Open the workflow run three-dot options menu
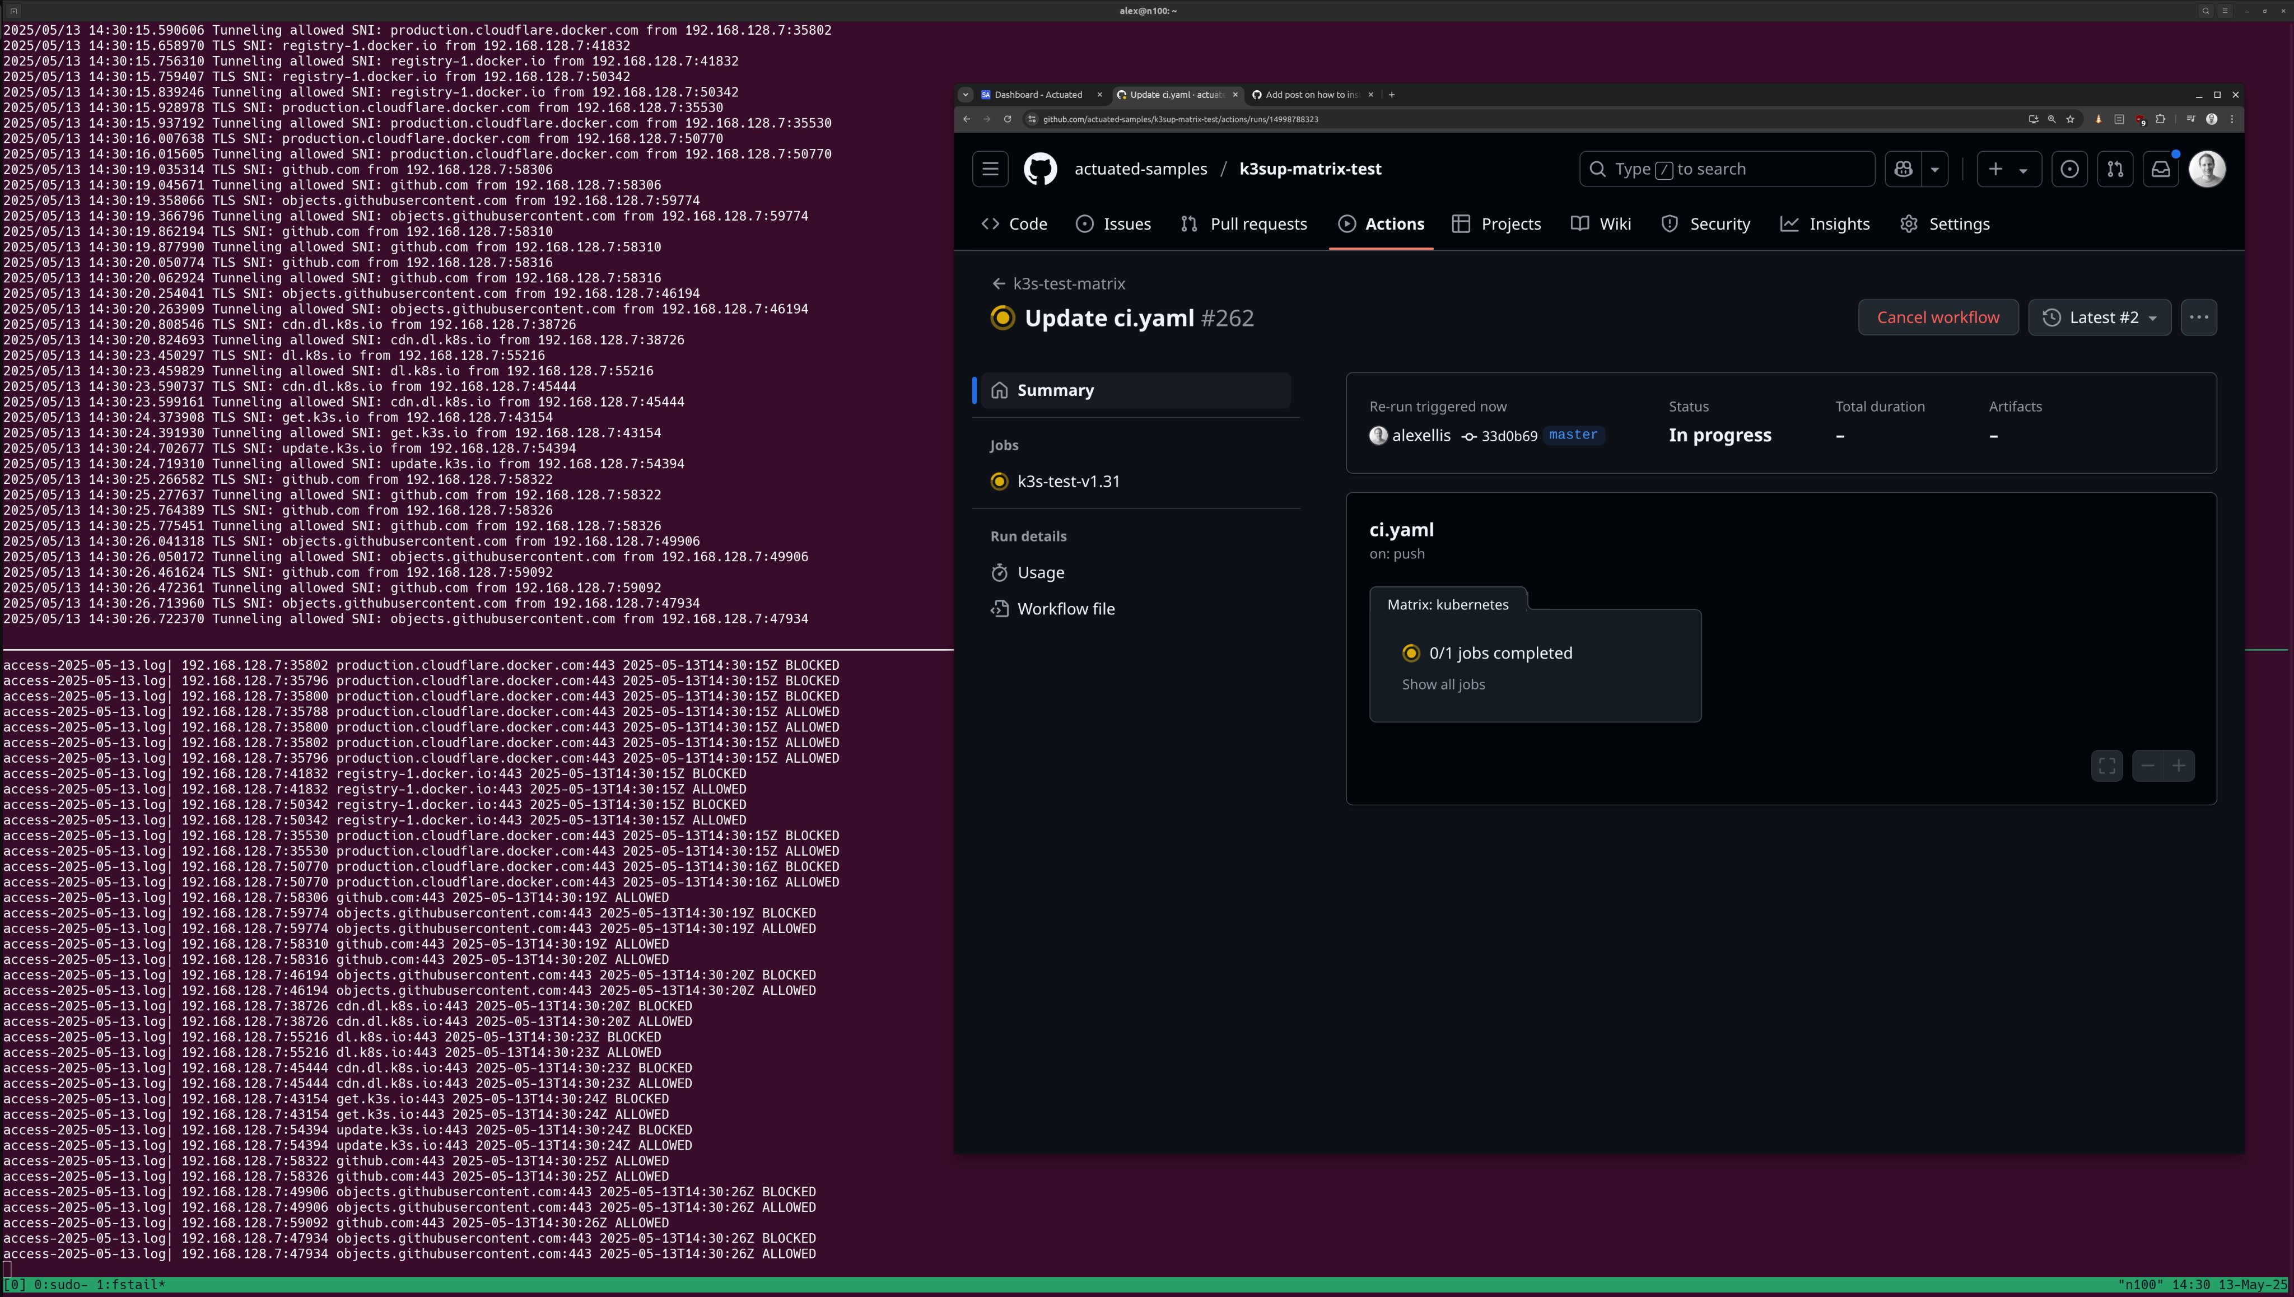 [x=2199, y=318]
